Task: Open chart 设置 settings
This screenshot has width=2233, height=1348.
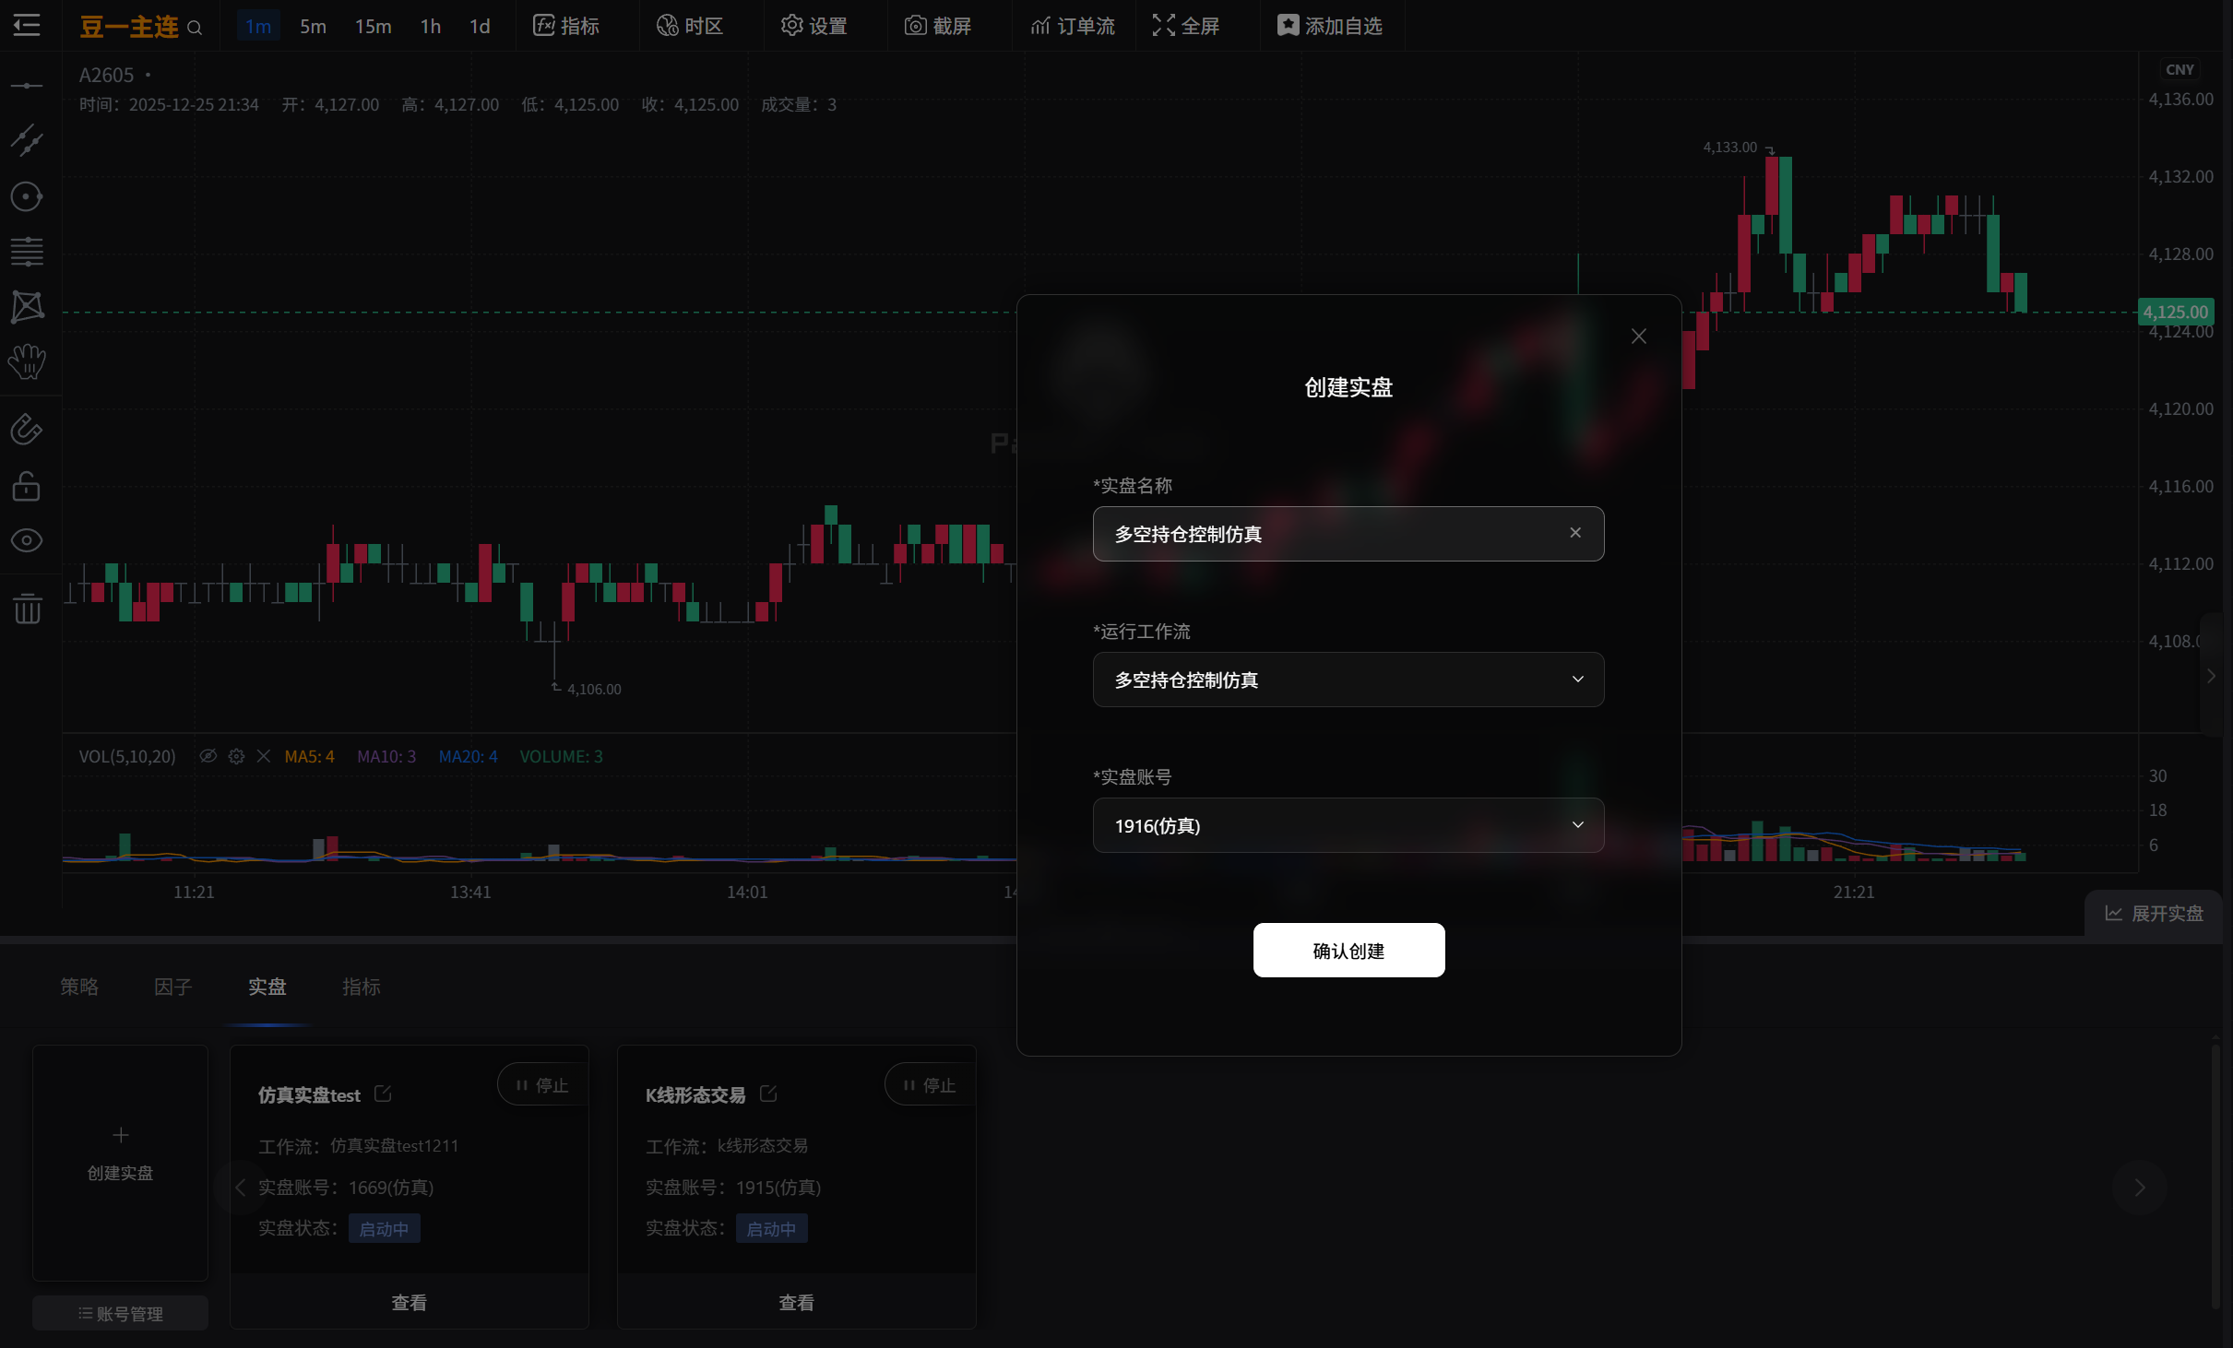Action: tap(814, 26)
